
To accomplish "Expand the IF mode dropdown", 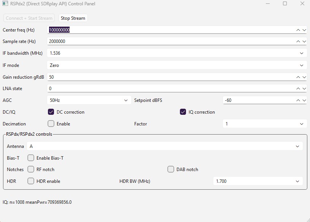I will pyautogui.click(x=177, y=65).
